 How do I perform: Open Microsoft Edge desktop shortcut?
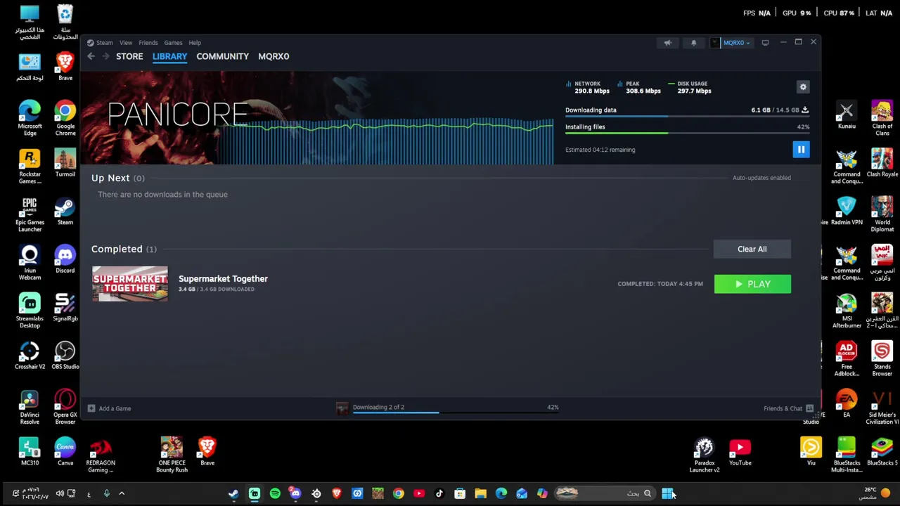coord(30,118)
